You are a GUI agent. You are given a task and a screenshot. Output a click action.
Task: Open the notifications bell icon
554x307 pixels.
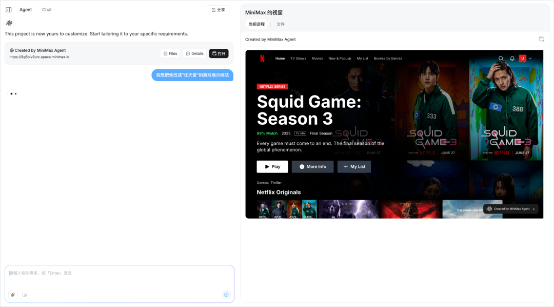[x=512, y=59]
